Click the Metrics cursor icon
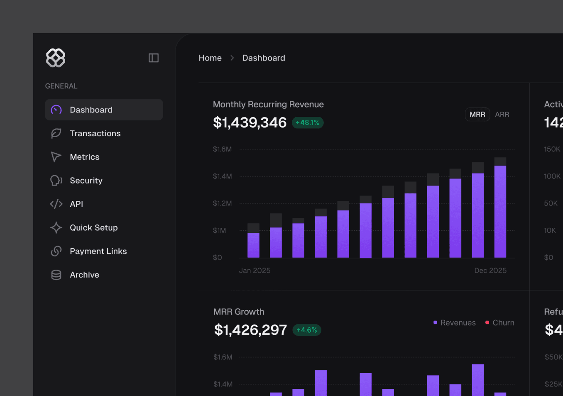563x396 pixels. click(x=56, y=157)
